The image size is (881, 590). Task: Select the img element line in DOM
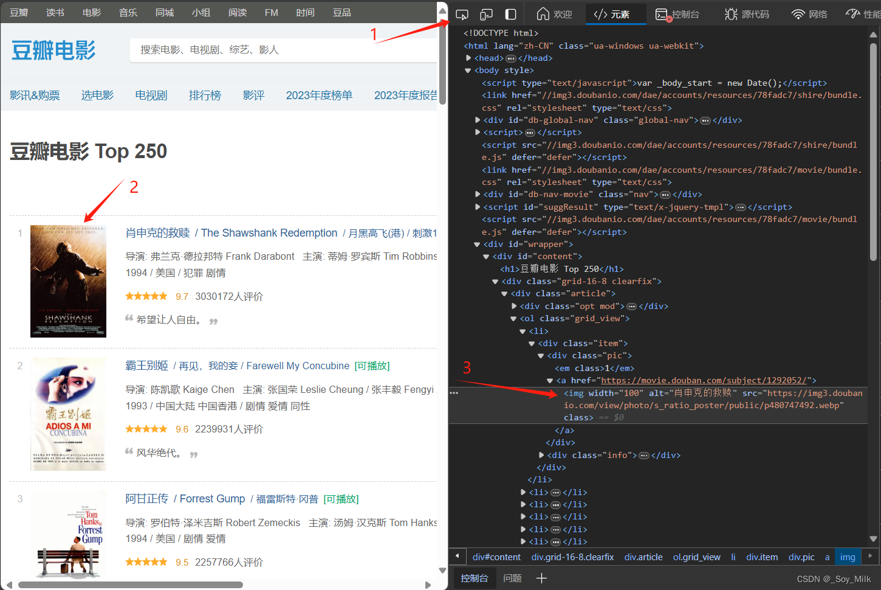[x=658, y=405]
